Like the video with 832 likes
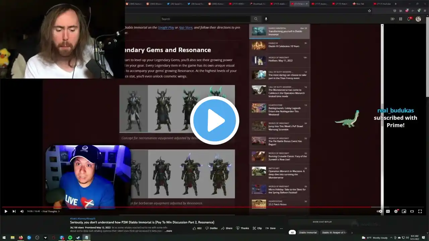Image resolution: width=429 pixels, height=241 pixels. (197, 228)
